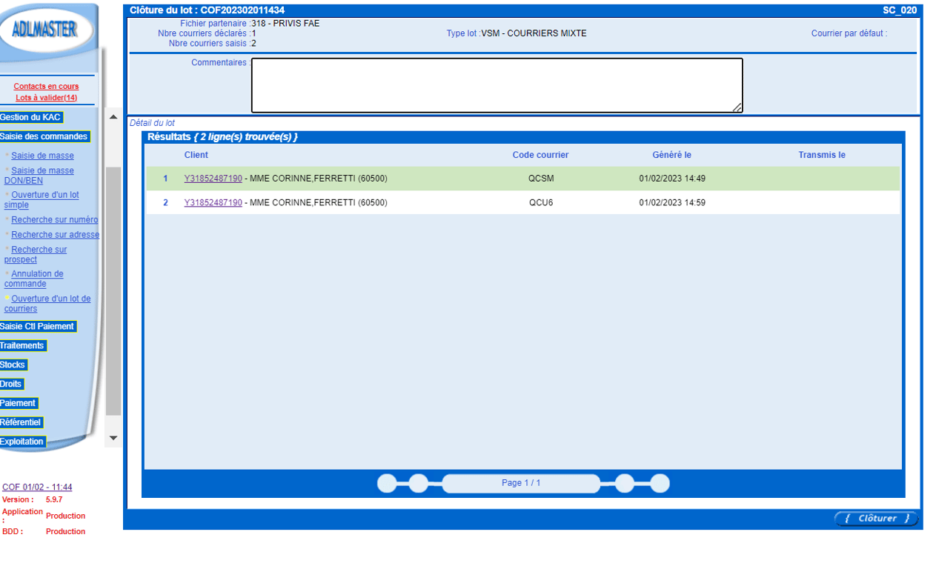Viewport: 936px width, 569px height.
Task: Go to previous page pagination circle
Action: click(x=418, y=484)
